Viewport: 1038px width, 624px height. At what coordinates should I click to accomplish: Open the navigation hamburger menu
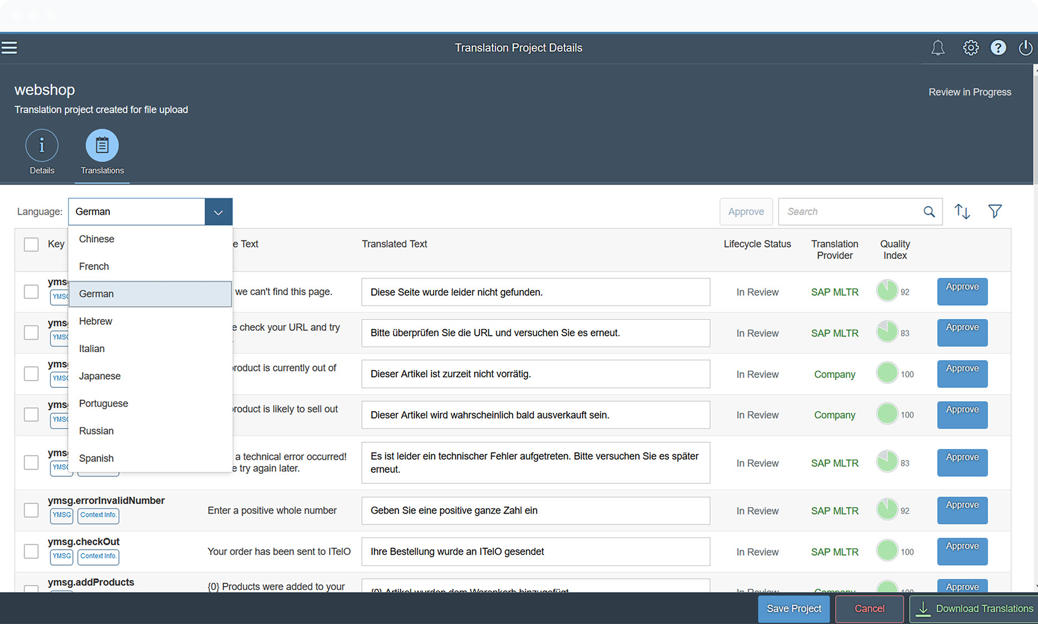click(x=10, y=47)
